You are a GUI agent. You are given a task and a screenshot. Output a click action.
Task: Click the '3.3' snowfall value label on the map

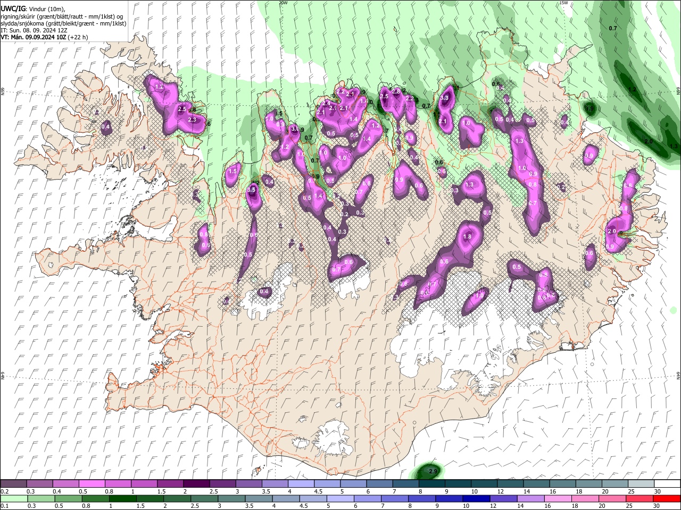[445, 98]
